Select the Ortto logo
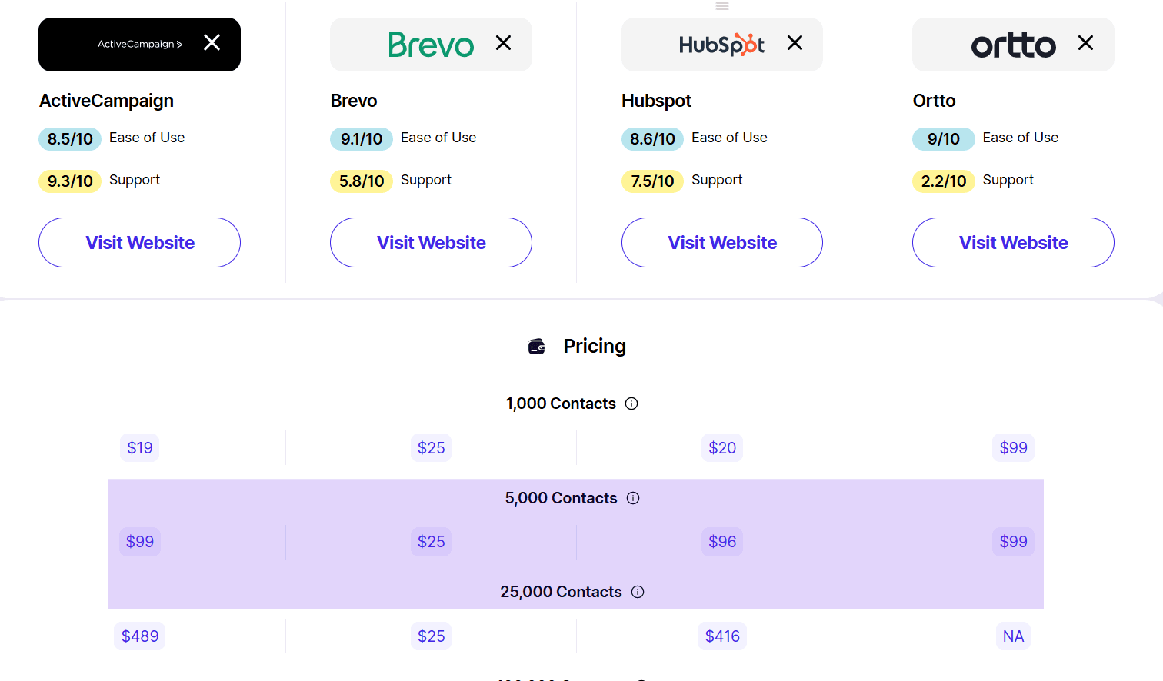The width and height of the screenshot is (1163, 681). 1014,45
